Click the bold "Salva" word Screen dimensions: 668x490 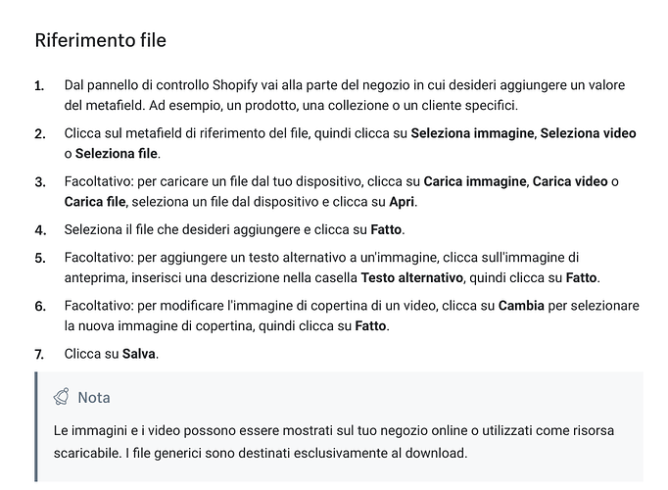tap(139, 353)
